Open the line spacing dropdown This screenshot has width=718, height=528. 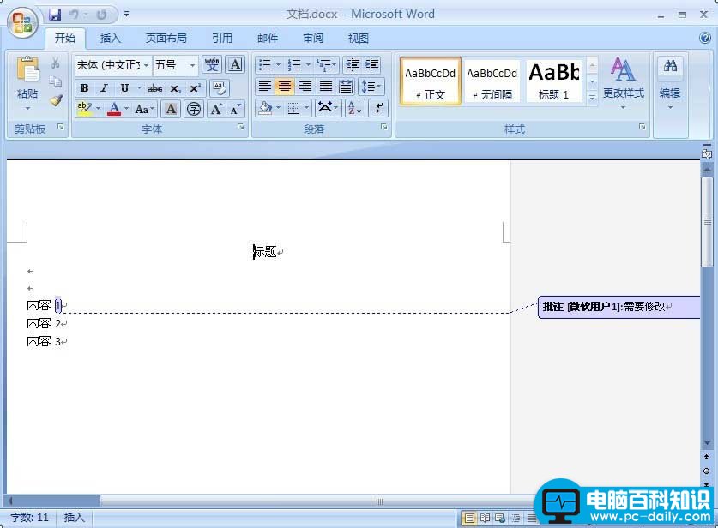[x=371, y=86]
